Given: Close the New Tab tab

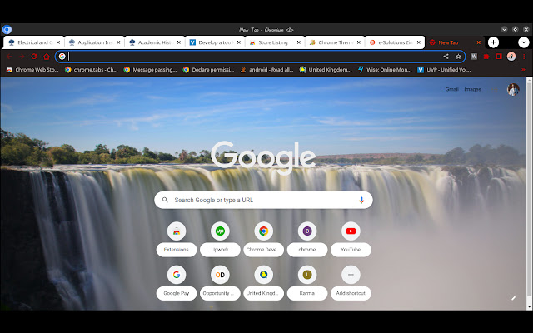Looking at the screenshot, I should point(478,42).
